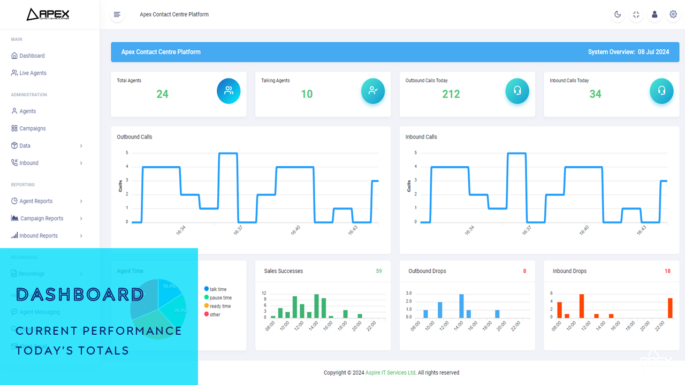Expand the Agent Reports chevron
Viewport: 685px width, 385px height.
[x=81, y=202]
